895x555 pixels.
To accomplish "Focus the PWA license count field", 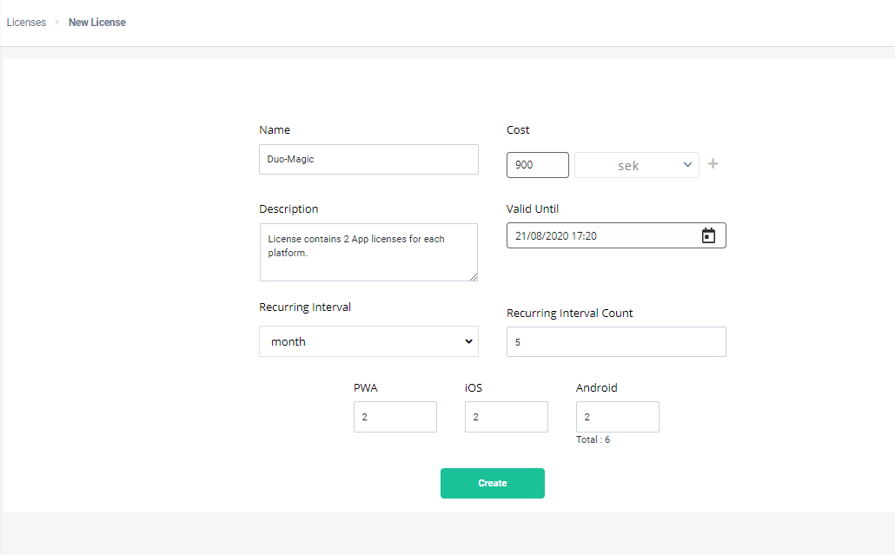I will point(395,416).
